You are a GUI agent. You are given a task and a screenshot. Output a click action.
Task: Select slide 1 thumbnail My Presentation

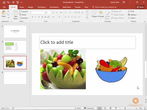15,31
